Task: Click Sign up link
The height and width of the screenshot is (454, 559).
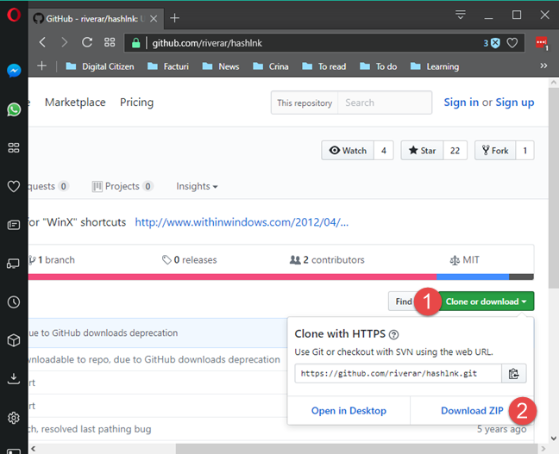Action: [515, 103]
